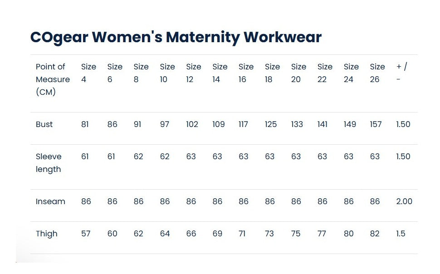Screen dimensions: 440x274
Task: Click the Size 14 column header
Action: [x=220, y=73]
